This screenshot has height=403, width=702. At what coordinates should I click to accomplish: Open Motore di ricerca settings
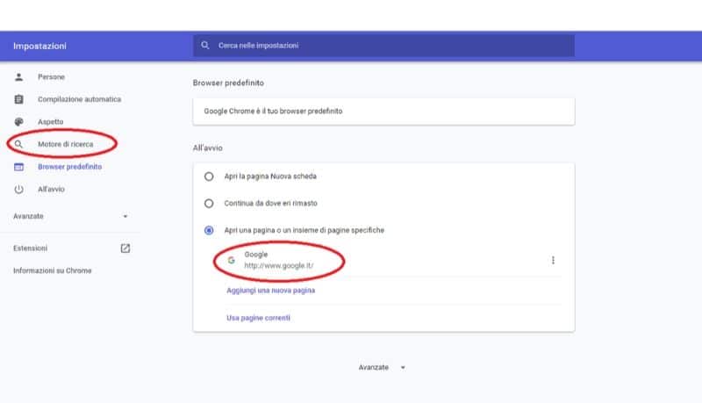(x=65, y=144)
